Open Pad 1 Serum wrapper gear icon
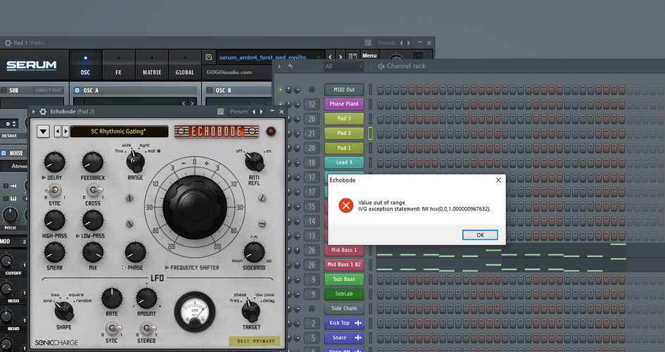 click(x=8, y=43)
